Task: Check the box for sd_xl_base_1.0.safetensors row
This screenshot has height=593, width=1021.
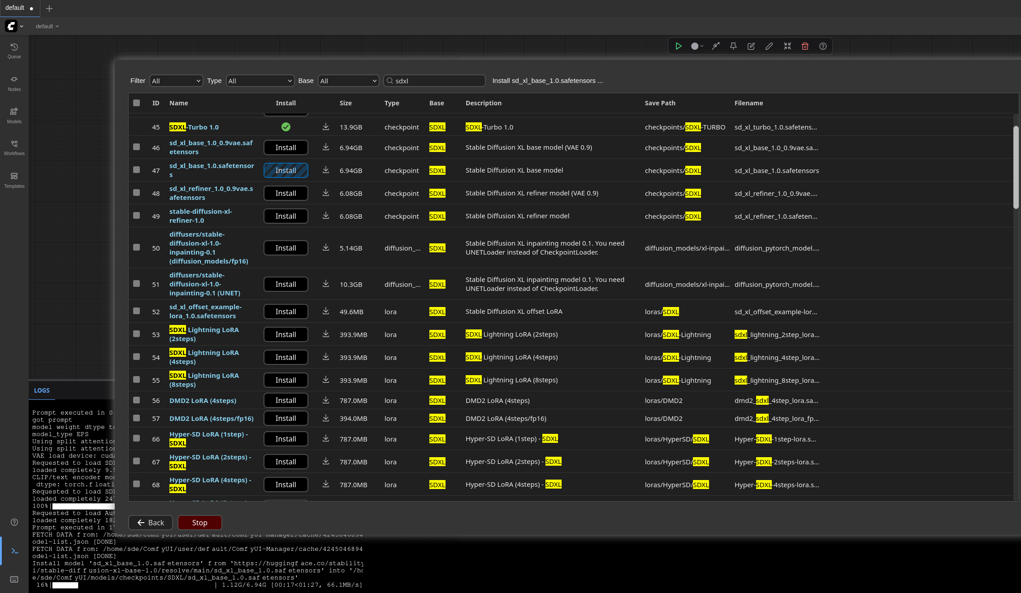Action: (x=137, y=169)
